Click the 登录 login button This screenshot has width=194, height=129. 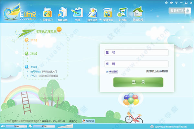(138, 82)
